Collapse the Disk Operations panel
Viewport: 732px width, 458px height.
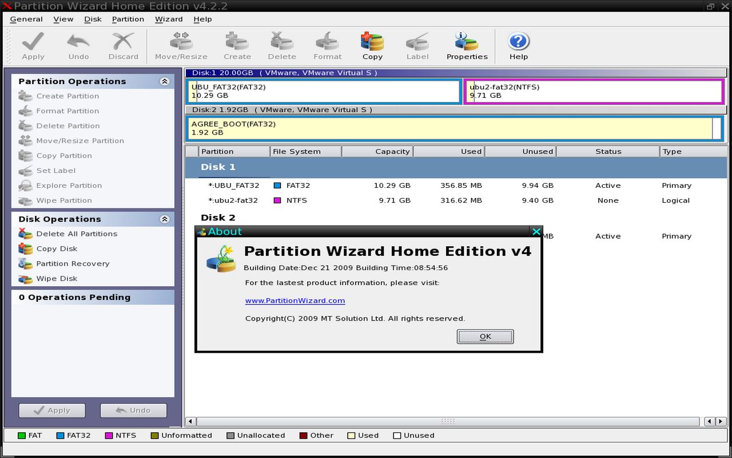165,219
